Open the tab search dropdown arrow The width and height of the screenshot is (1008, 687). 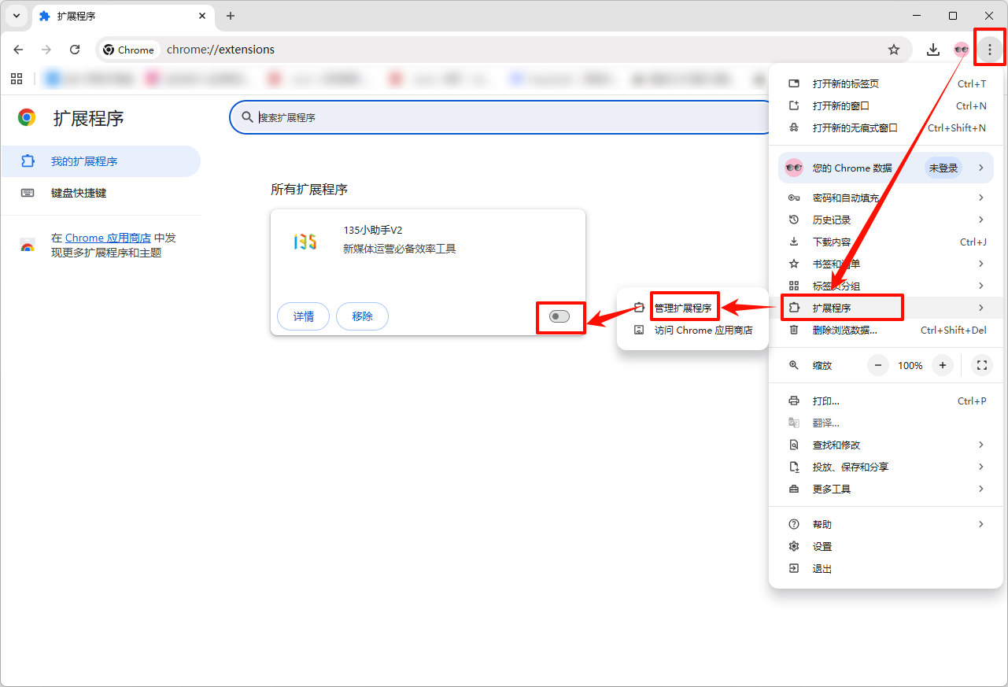point(17,16)
